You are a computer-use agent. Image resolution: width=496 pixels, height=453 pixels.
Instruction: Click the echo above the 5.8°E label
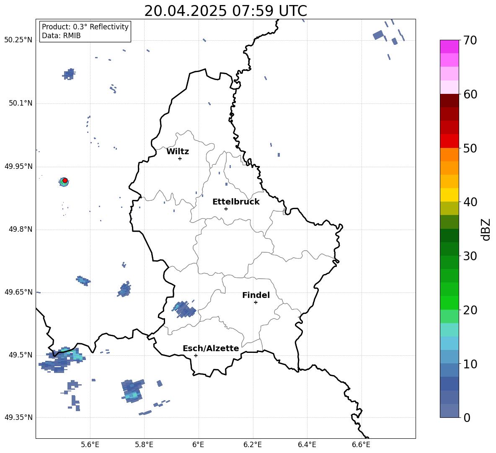pos(132,391)
